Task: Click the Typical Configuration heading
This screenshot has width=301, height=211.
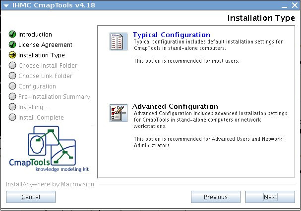Action: 172,35
